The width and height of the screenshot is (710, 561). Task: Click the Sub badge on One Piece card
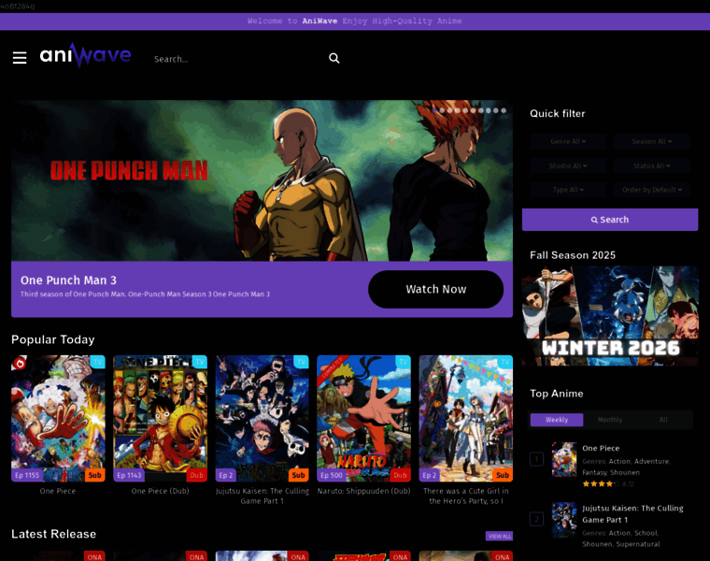[94, 475]
